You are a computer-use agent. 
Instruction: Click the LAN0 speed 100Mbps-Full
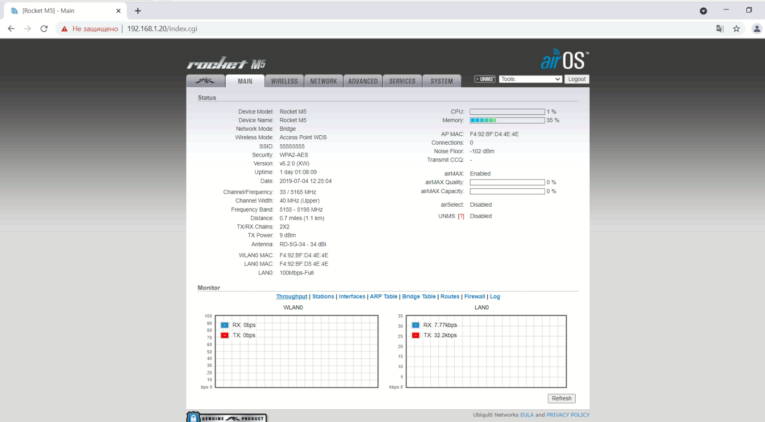pos(297,273)
